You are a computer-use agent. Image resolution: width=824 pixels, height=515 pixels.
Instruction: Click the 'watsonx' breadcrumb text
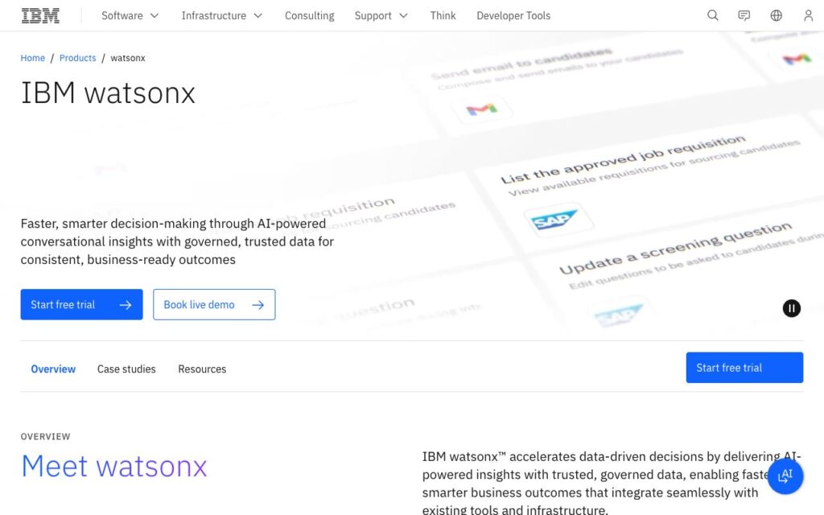pos(128,58)
